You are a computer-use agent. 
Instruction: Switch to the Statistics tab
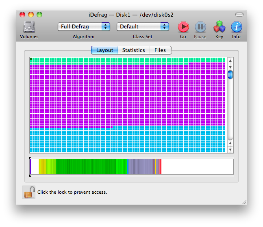133,50
